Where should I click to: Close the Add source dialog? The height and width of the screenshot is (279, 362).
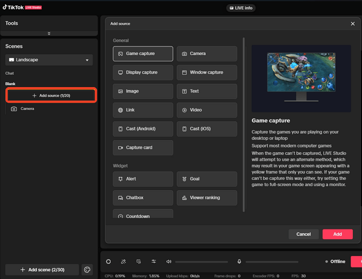click(353, 24)
